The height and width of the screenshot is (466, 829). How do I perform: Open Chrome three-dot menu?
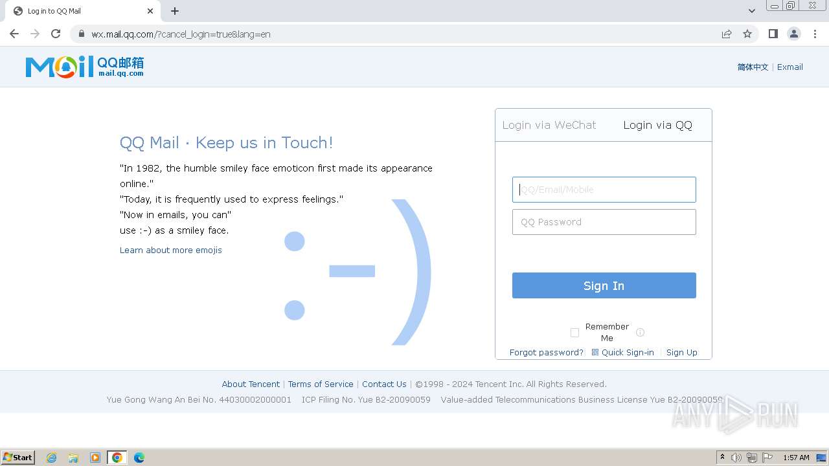815,34
